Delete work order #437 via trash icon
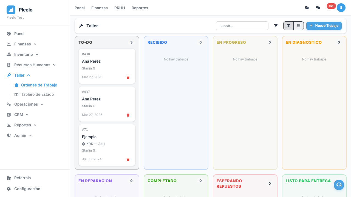Image resolution: width=351 pixels, height=197 pixels. pos(128,115)
